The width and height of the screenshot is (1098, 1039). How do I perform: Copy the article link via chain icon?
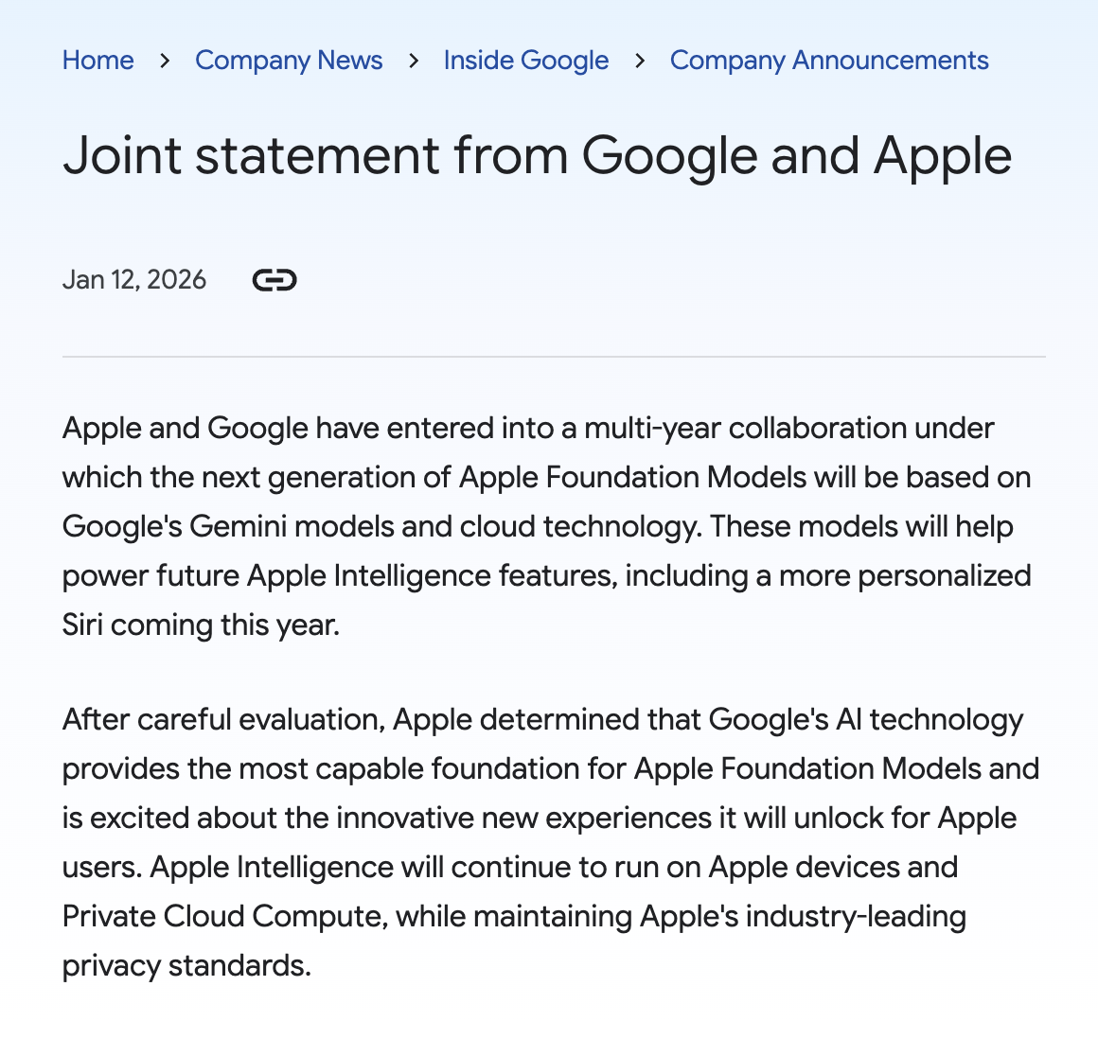274,280
